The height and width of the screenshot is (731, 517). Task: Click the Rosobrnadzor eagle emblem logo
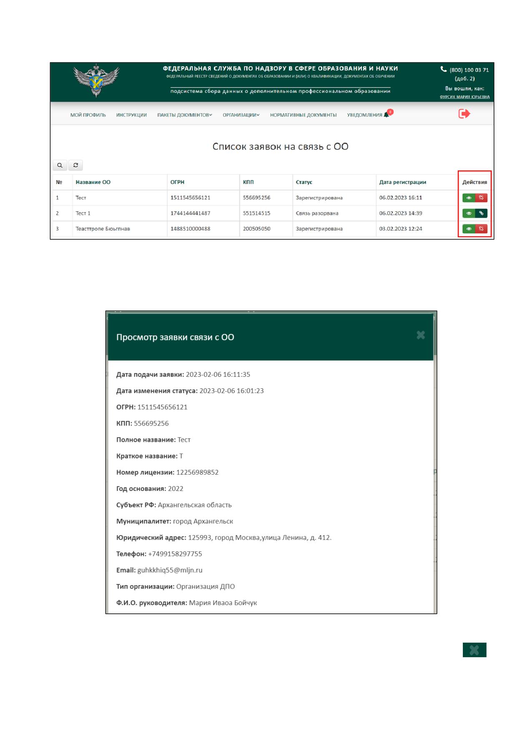[x=96, y=80]
